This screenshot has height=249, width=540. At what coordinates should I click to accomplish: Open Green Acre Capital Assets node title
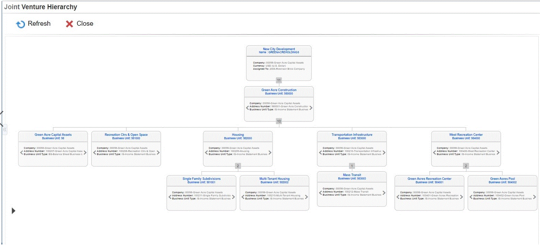click(x=53, y=135)
